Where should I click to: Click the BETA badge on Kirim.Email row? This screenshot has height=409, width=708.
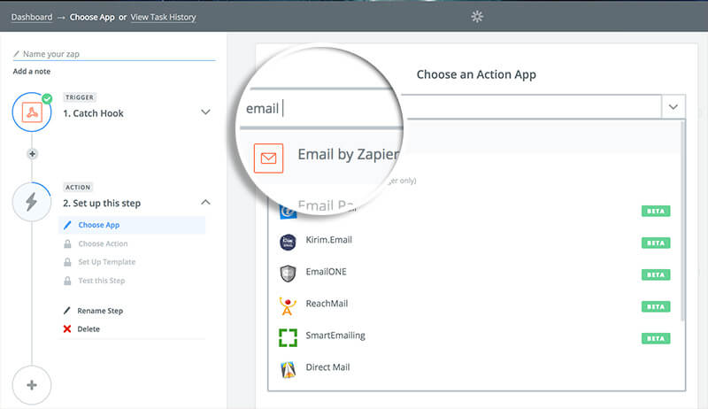[656, 243]
